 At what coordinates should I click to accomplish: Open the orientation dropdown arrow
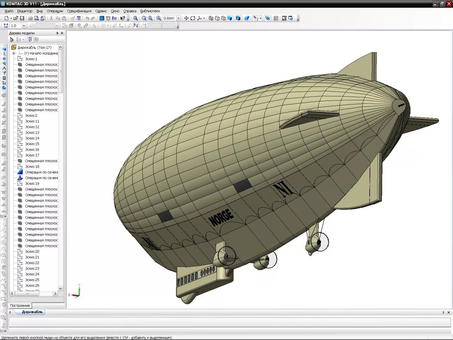[x=204, y=18]
